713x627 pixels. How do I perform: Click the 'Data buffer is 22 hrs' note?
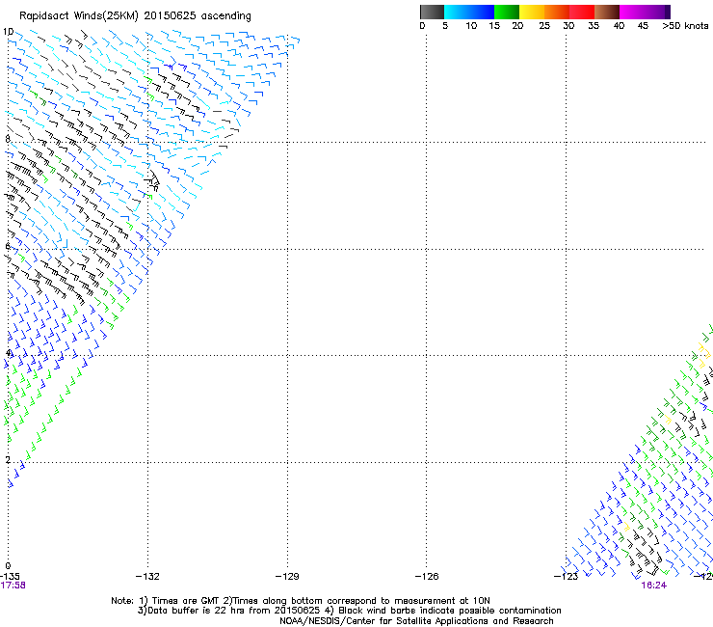(x=349, y=611)
